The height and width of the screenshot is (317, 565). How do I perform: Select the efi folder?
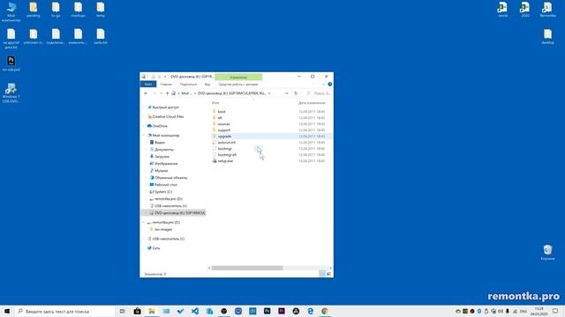pyautogui.click(x=217, y=117)
